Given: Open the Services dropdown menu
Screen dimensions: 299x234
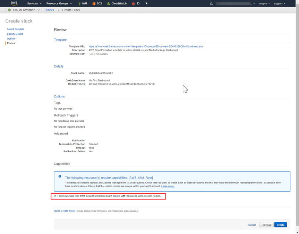Looking at the screenshot, I should point(34,3).
